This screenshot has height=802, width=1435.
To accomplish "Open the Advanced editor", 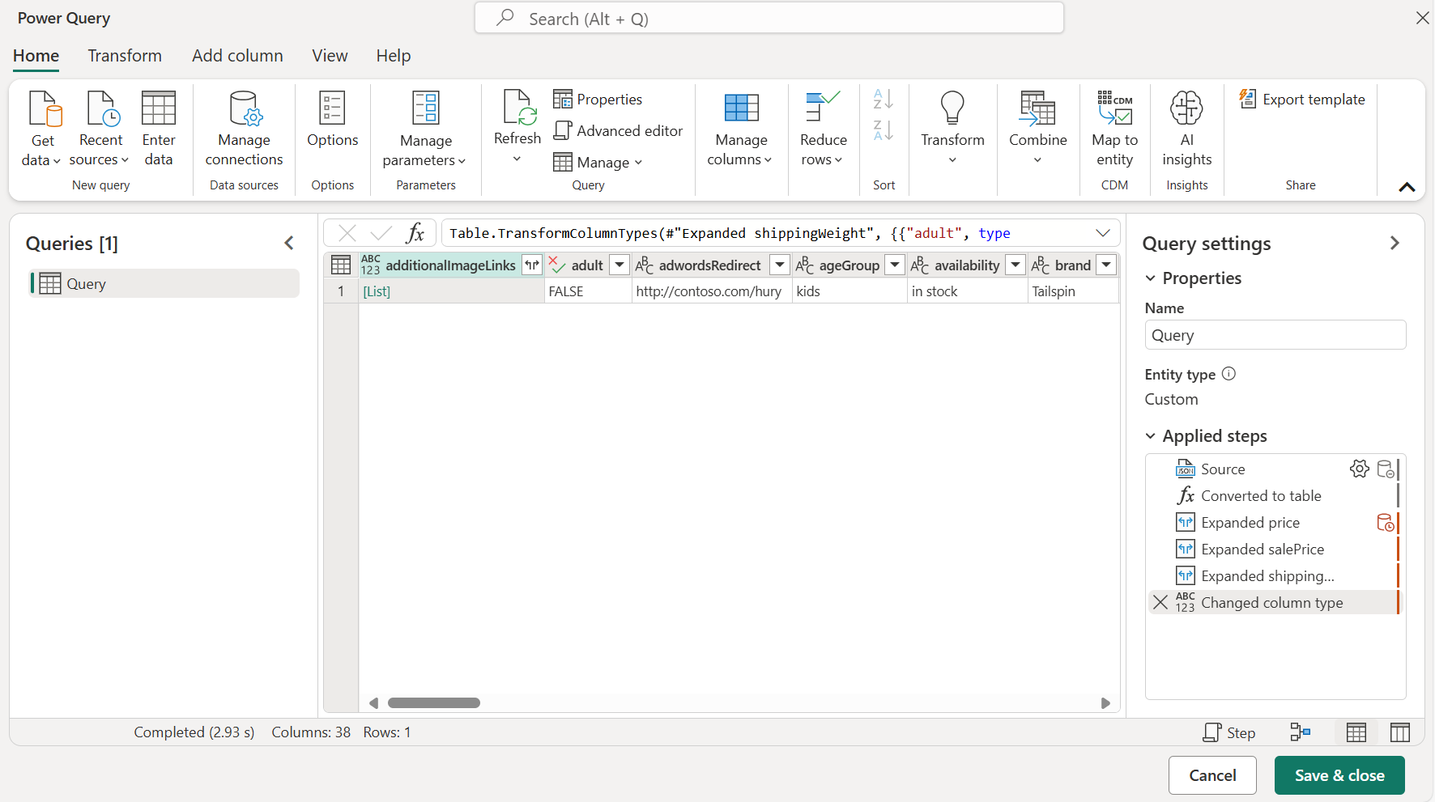I will click(x=618, y=130).
